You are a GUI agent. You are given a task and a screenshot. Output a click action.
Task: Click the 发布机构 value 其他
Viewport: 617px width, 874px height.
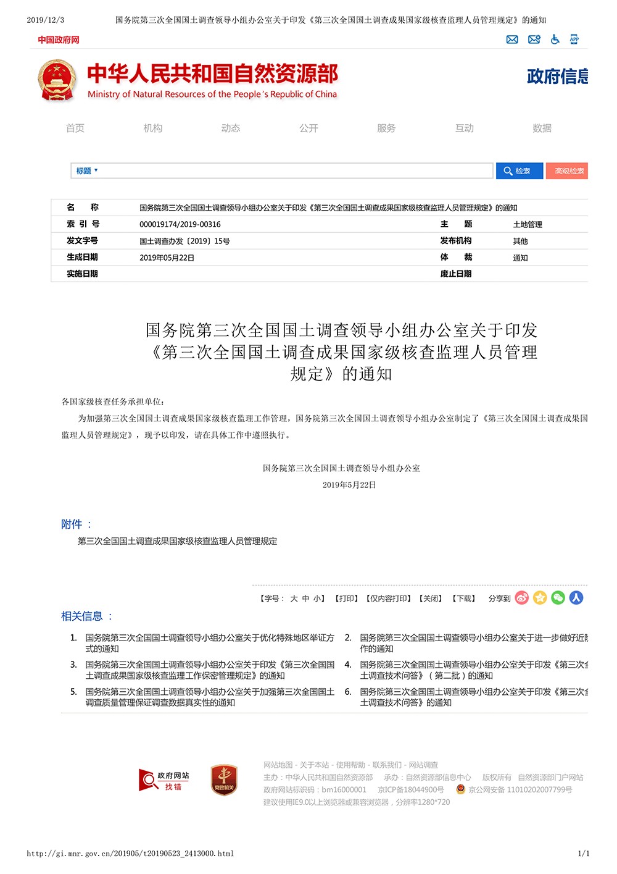(x=520, y=242)
